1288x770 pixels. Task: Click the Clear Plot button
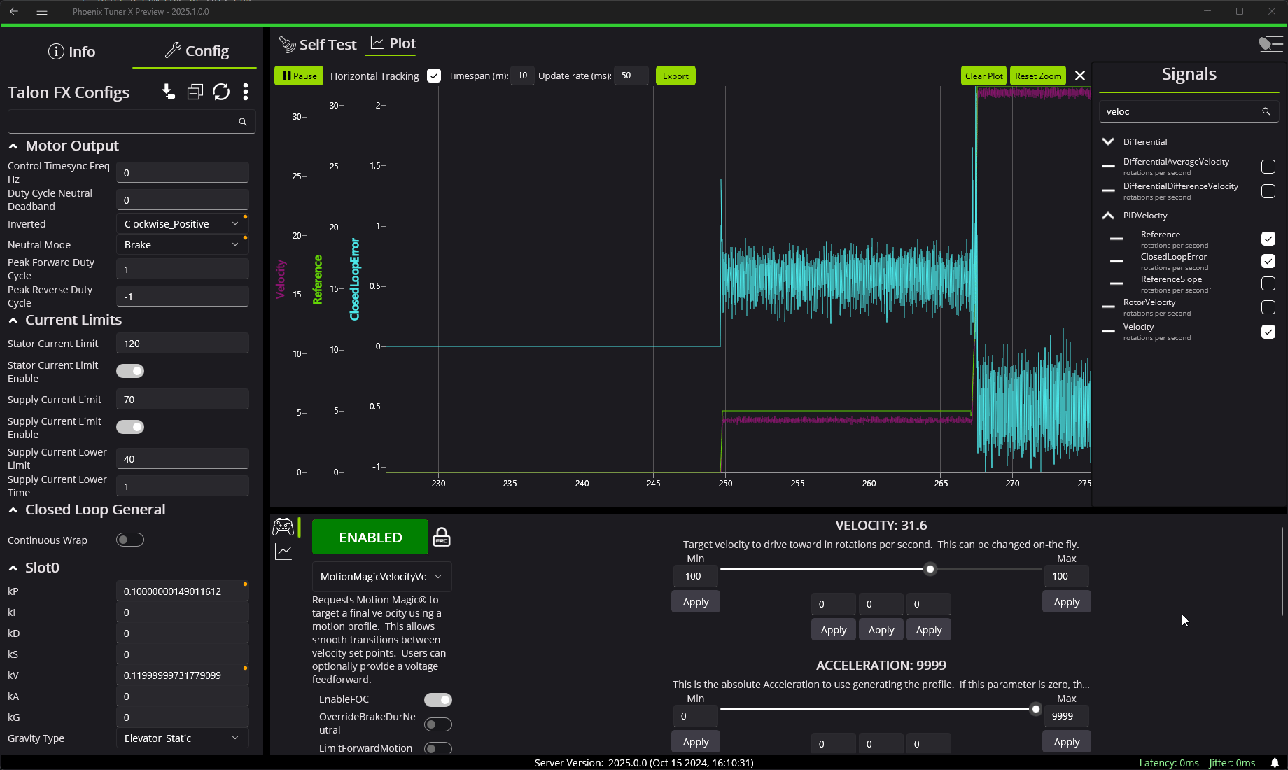point(983,76)
